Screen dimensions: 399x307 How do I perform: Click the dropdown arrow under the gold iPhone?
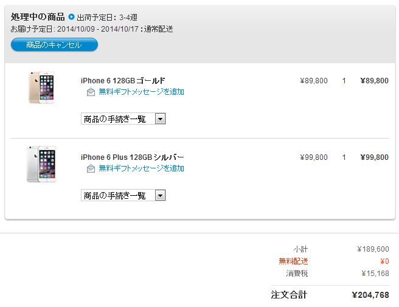161,119
